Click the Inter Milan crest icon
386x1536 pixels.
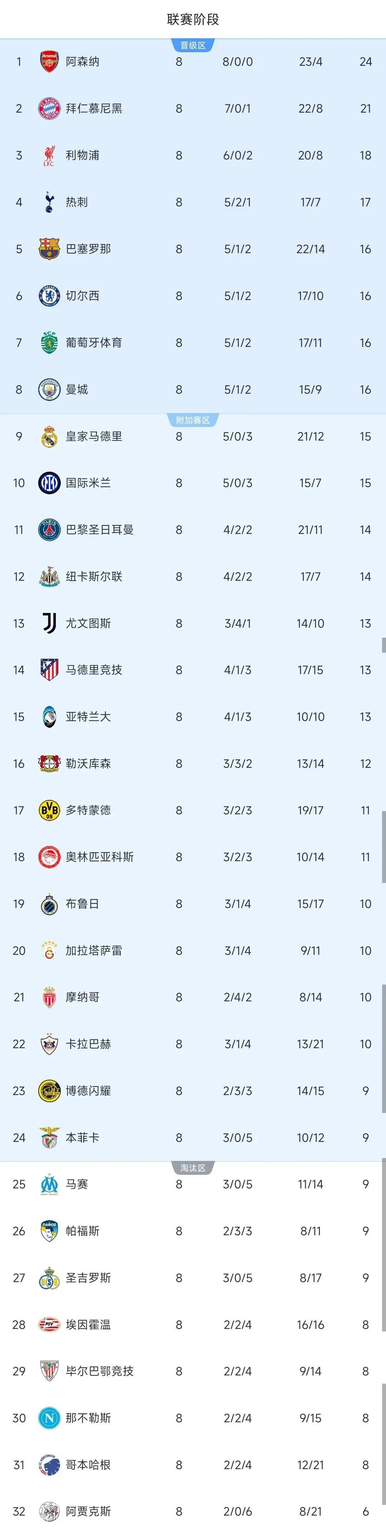(49, 483)
